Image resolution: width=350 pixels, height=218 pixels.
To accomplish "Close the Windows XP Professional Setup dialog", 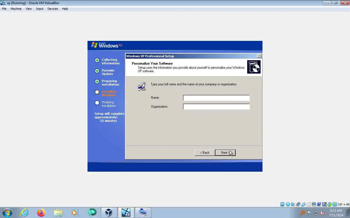I will tap(259, 56).
